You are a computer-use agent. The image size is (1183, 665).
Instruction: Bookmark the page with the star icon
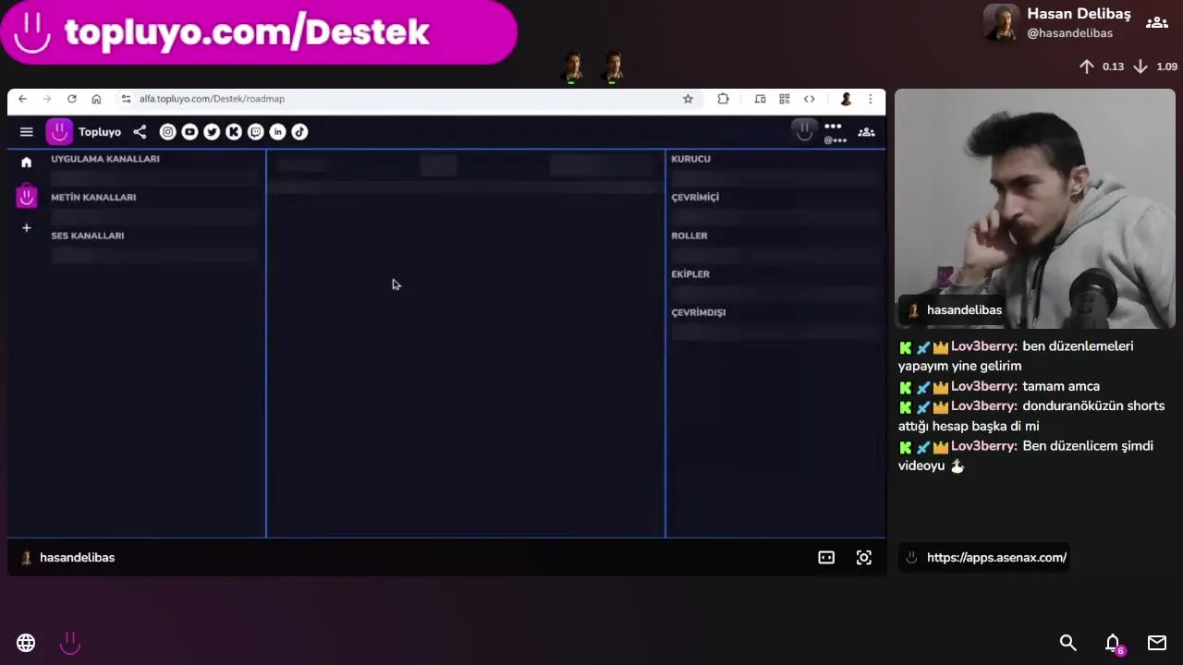[x=688, y=99]
